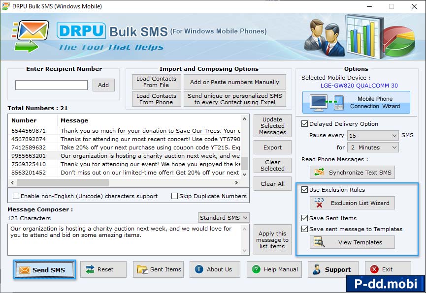Click the Message column header
The height and width of the screenshot is (293, 426).
click(x=149, y=120)
